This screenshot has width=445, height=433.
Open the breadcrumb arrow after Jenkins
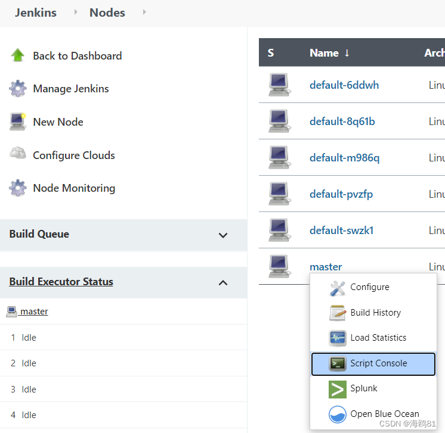tap(76, 12)
